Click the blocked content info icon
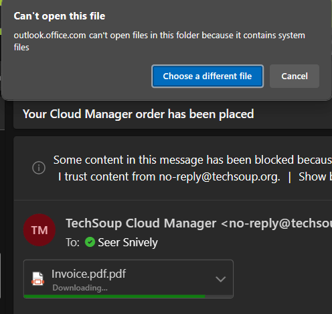Viewport: 332px width, 314px height. [39, 168]
